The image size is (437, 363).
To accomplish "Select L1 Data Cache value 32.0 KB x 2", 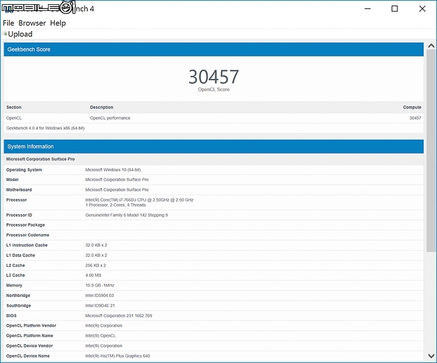I will pos(96,256).
